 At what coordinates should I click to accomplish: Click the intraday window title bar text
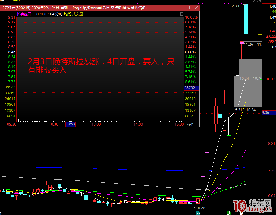tap(74, 8)
